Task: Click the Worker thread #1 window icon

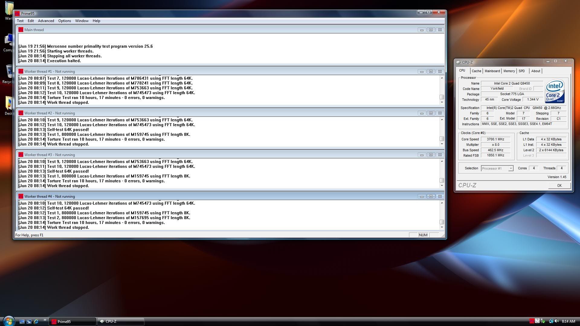Action: click(x=21, y=71)
